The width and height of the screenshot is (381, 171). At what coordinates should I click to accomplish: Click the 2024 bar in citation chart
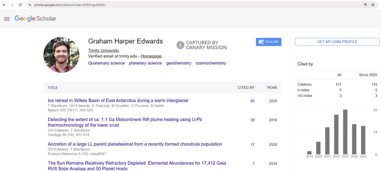(x=354, y=139)
